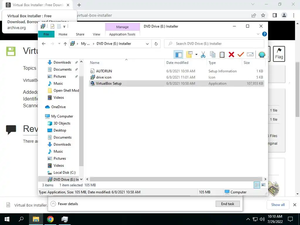The image size is (300, 225).
Task: Open the Share ribbon tab
Action: (80, 34)
